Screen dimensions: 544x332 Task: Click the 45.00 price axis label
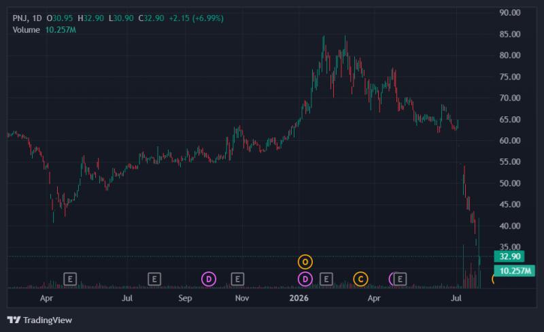[510, 205]
